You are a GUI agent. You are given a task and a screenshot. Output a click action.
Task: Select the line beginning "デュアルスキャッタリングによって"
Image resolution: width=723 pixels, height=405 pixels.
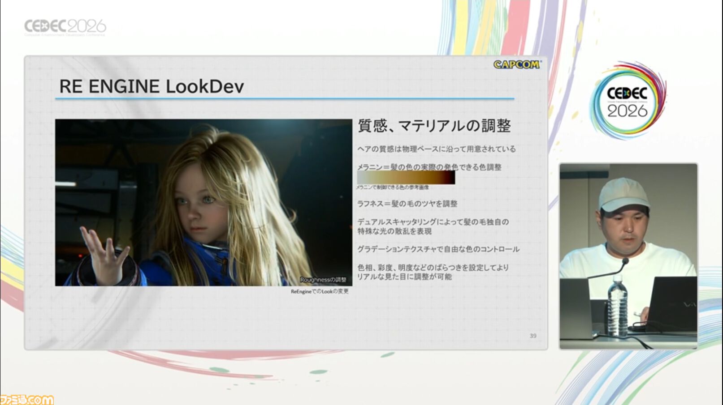coord(433,222)
